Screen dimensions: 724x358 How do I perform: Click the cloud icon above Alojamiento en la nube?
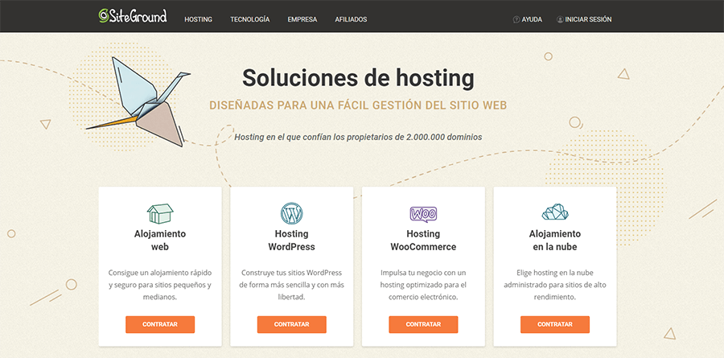tap(555, 212)
